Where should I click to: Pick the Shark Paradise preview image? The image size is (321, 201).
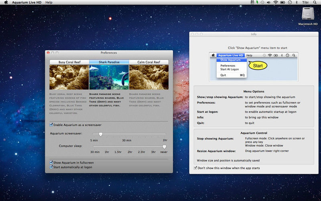[x=109, y=77]
